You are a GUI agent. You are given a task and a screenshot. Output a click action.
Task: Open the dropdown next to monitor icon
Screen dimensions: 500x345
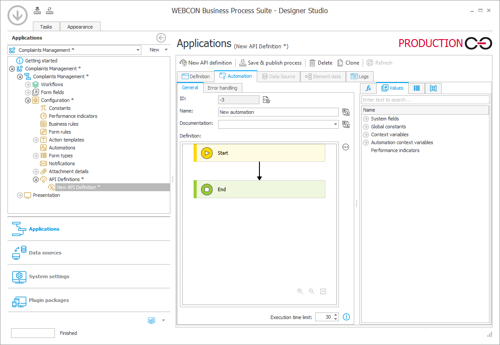coord(163,320)
